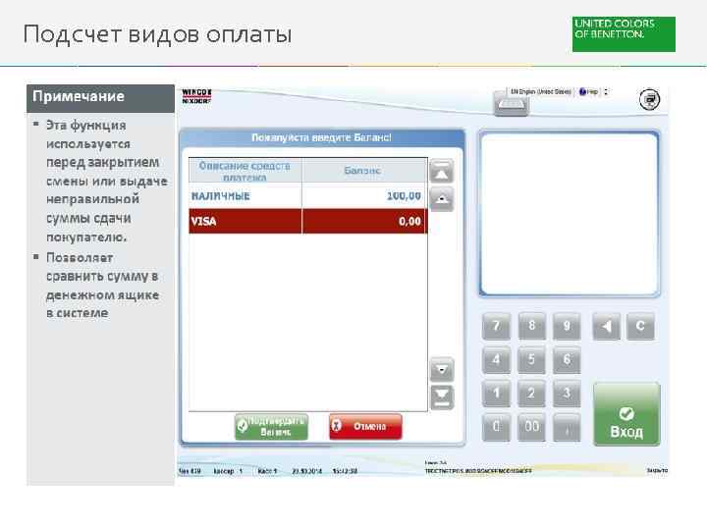Click the Описание средств платежа column header
The image size is (707, 530).
(245, 171)
